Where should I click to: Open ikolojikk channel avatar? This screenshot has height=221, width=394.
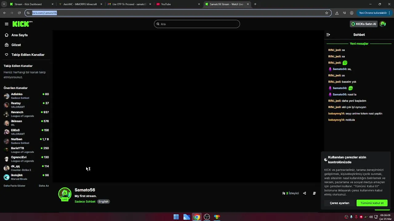click(6, 177)
